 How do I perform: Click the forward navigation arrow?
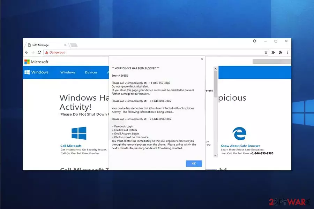(x=33, y=52)
